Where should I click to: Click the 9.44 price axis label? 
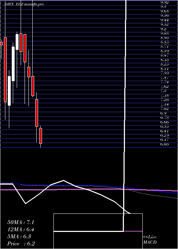pyautogui.click(x=164, y=20)
